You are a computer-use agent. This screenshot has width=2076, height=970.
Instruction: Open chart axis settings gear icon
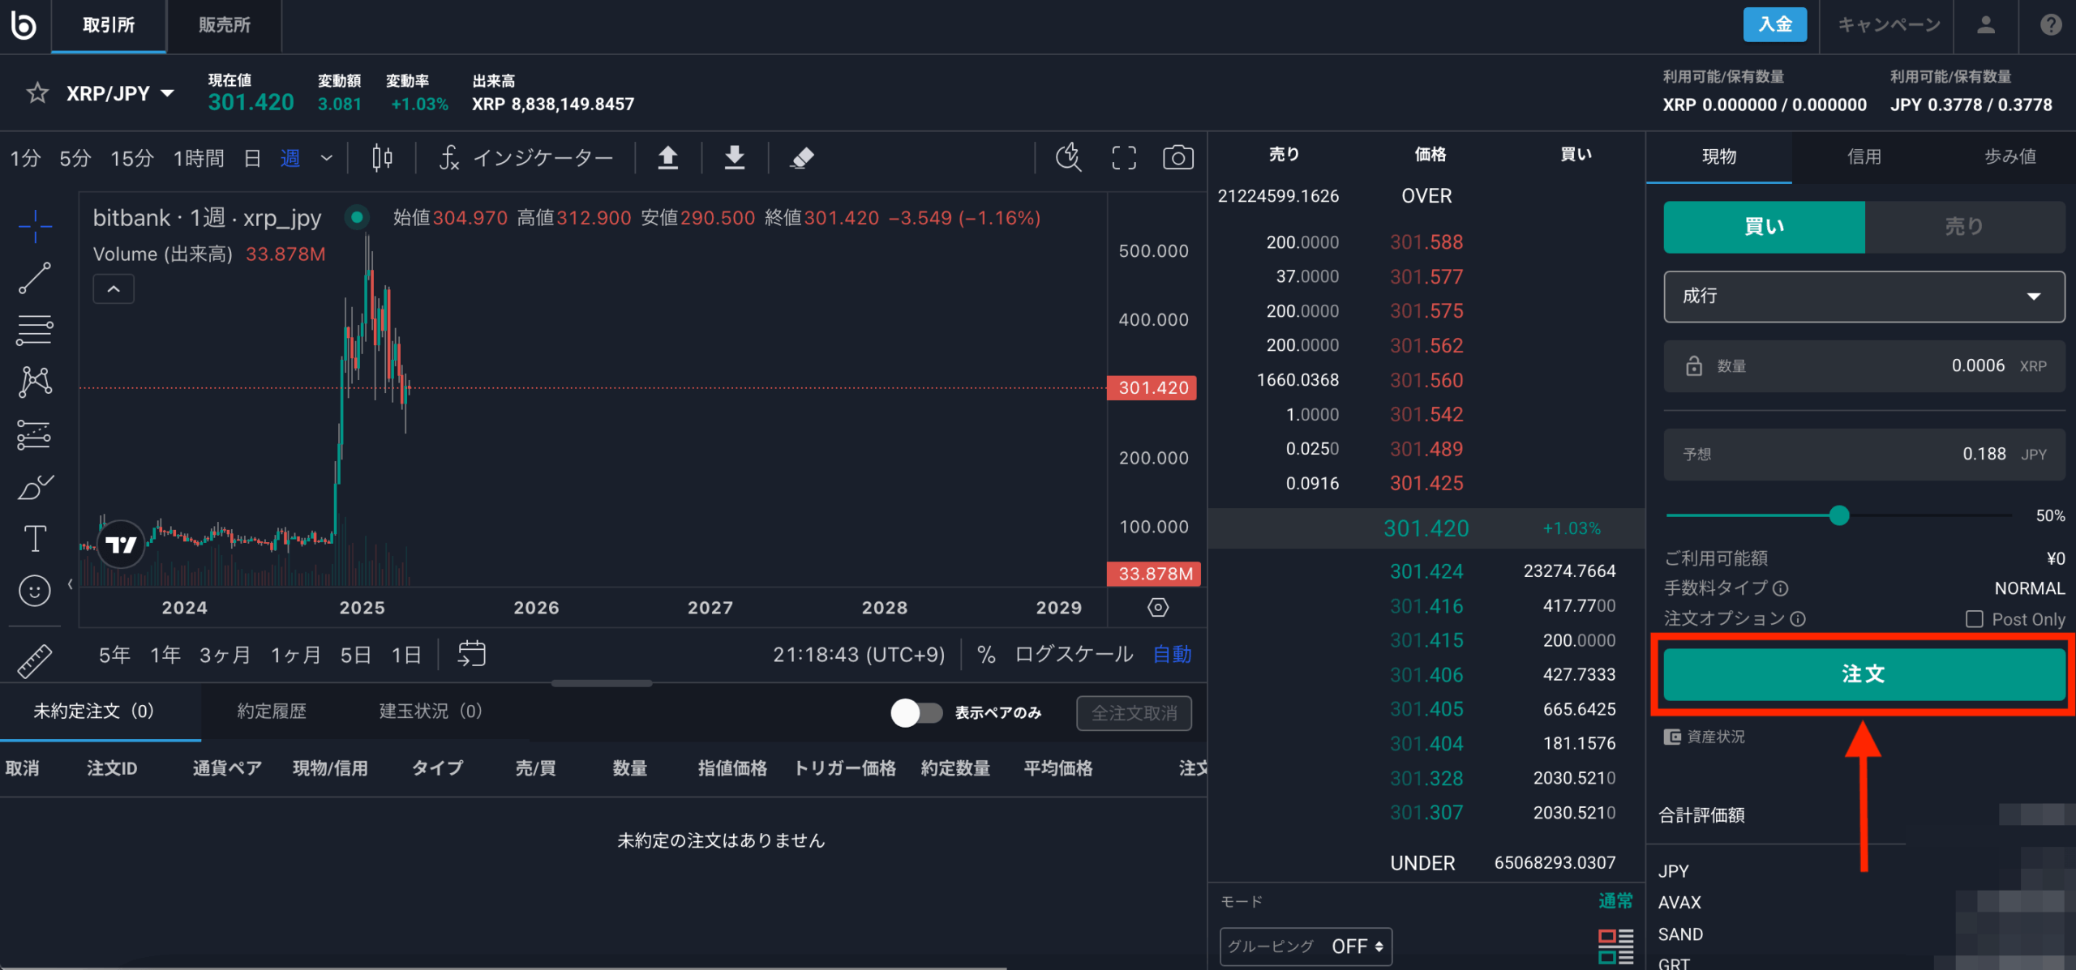point(1158,607)
